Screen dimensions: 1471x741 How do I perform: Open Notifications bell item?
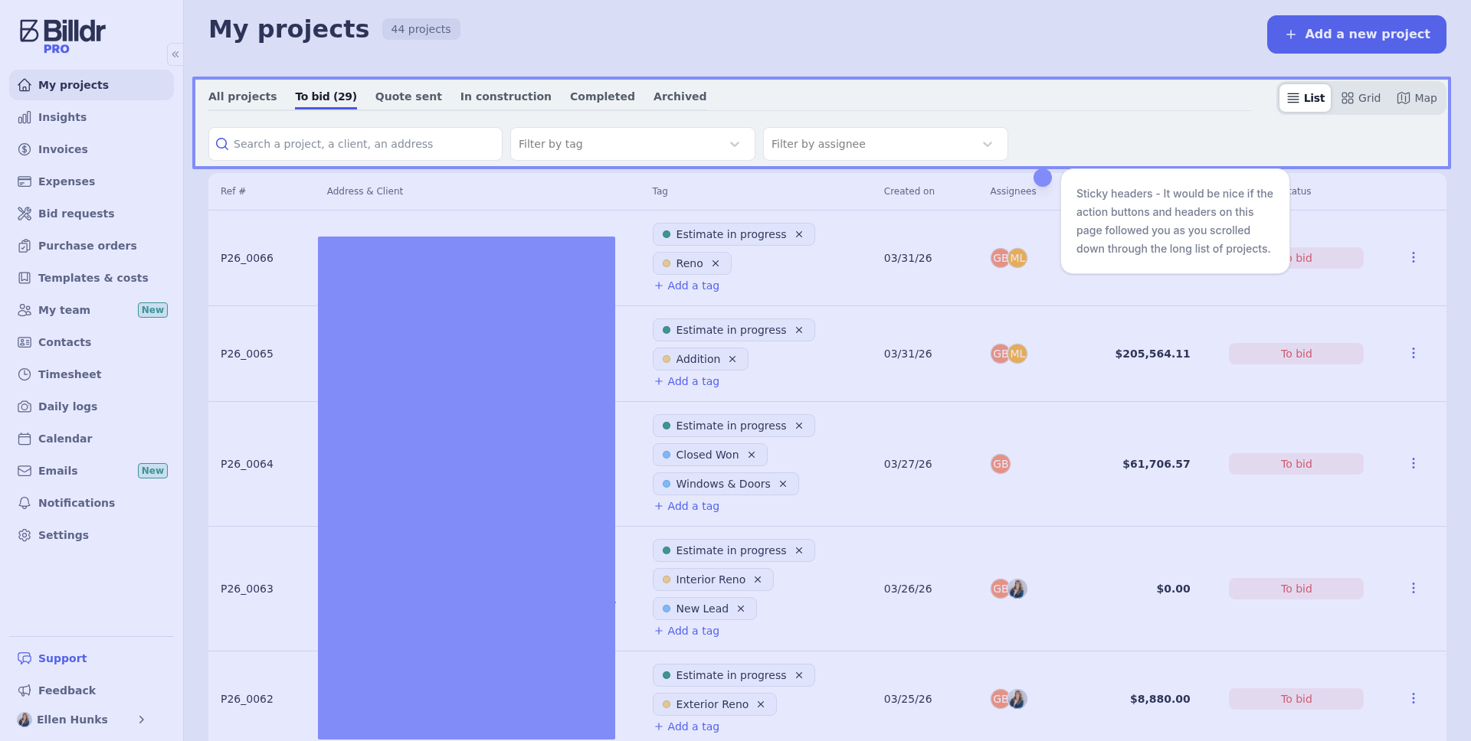tap(76, 503)
